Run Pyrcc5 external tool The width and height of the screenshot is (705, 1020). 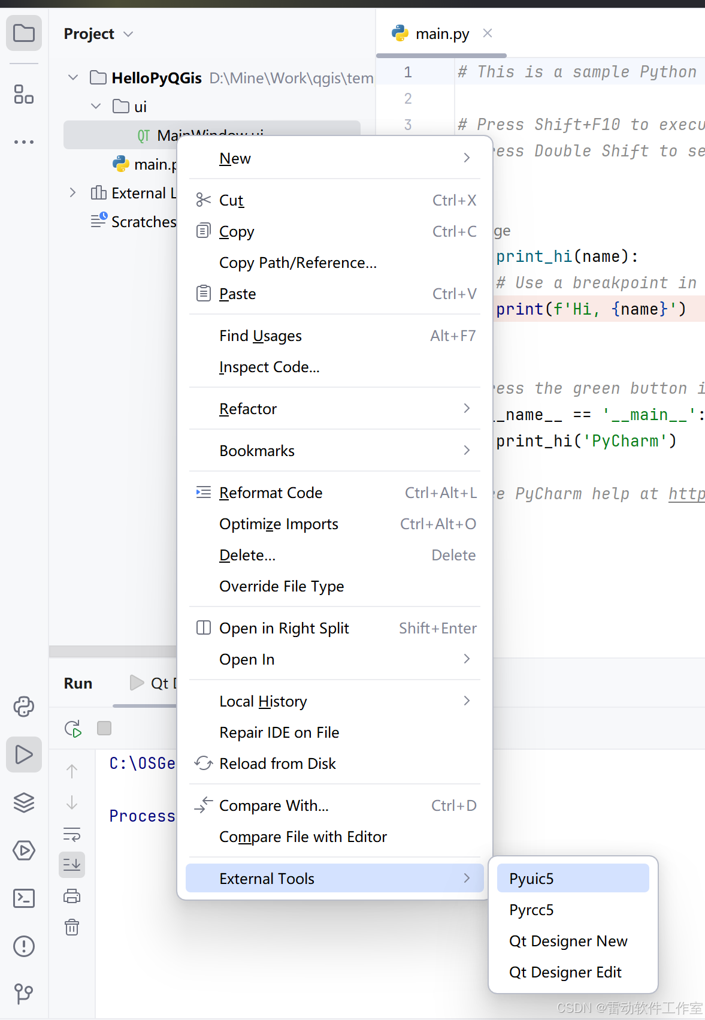point(573,910)
